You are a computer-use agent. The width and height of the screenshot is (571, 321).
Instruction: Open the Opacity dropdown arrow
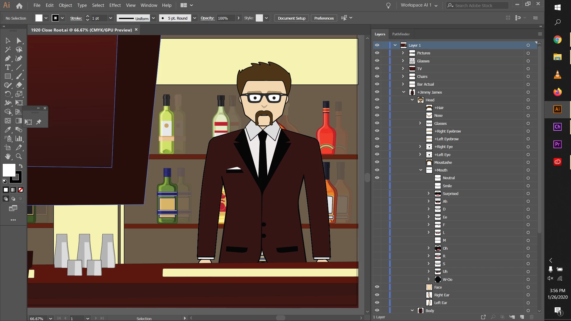(238, 18)
